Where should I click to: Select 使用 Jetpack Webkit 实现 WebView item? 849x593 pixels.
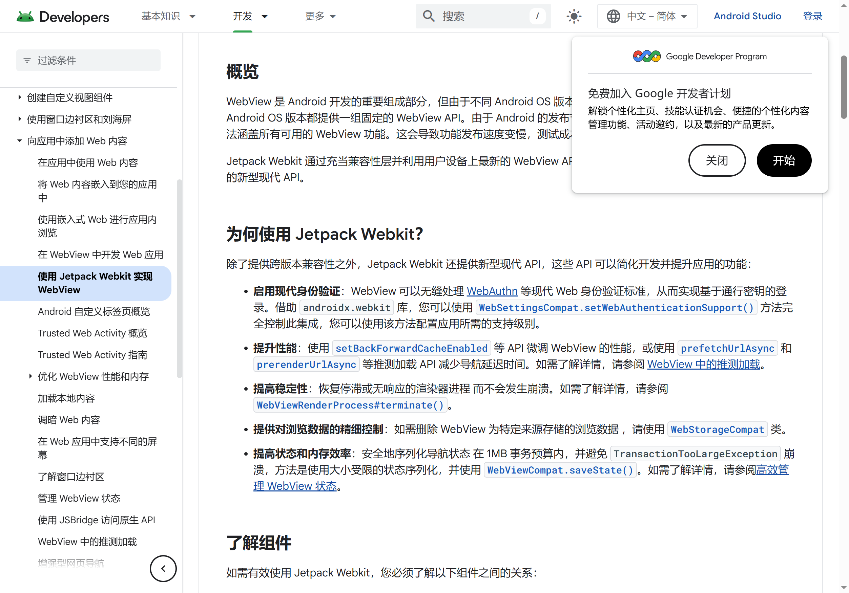86,283
